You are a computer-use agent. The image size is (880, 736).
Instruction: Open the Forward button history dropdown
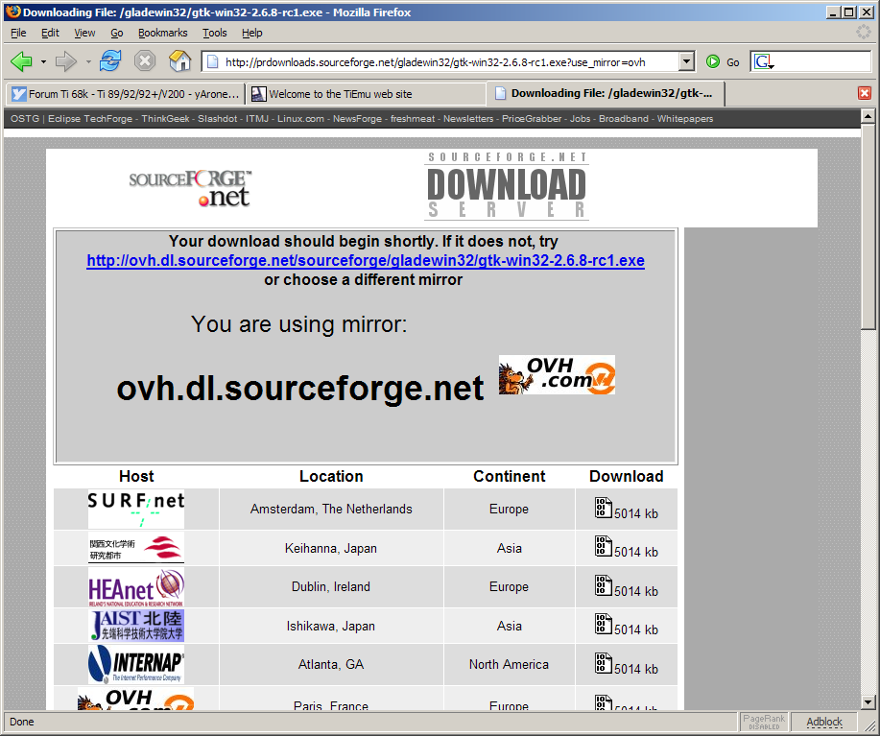[88, 61]
